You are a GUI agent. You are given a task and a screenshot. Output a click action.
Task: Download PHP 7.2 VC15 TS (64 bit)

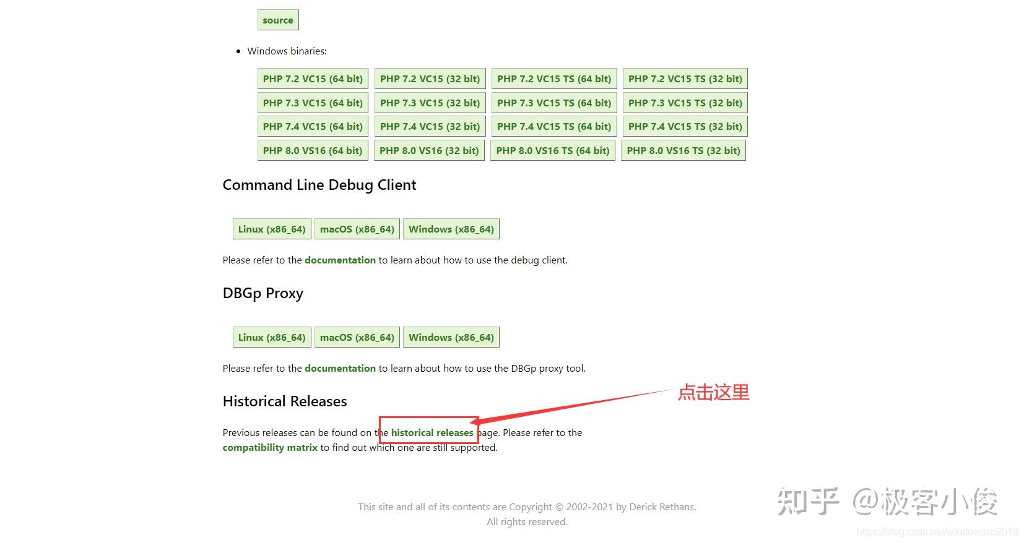554,79
